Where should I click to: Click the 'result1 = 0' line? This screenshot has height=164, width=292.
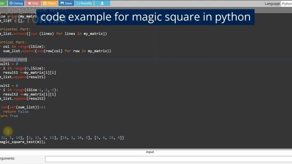[9, 64]
